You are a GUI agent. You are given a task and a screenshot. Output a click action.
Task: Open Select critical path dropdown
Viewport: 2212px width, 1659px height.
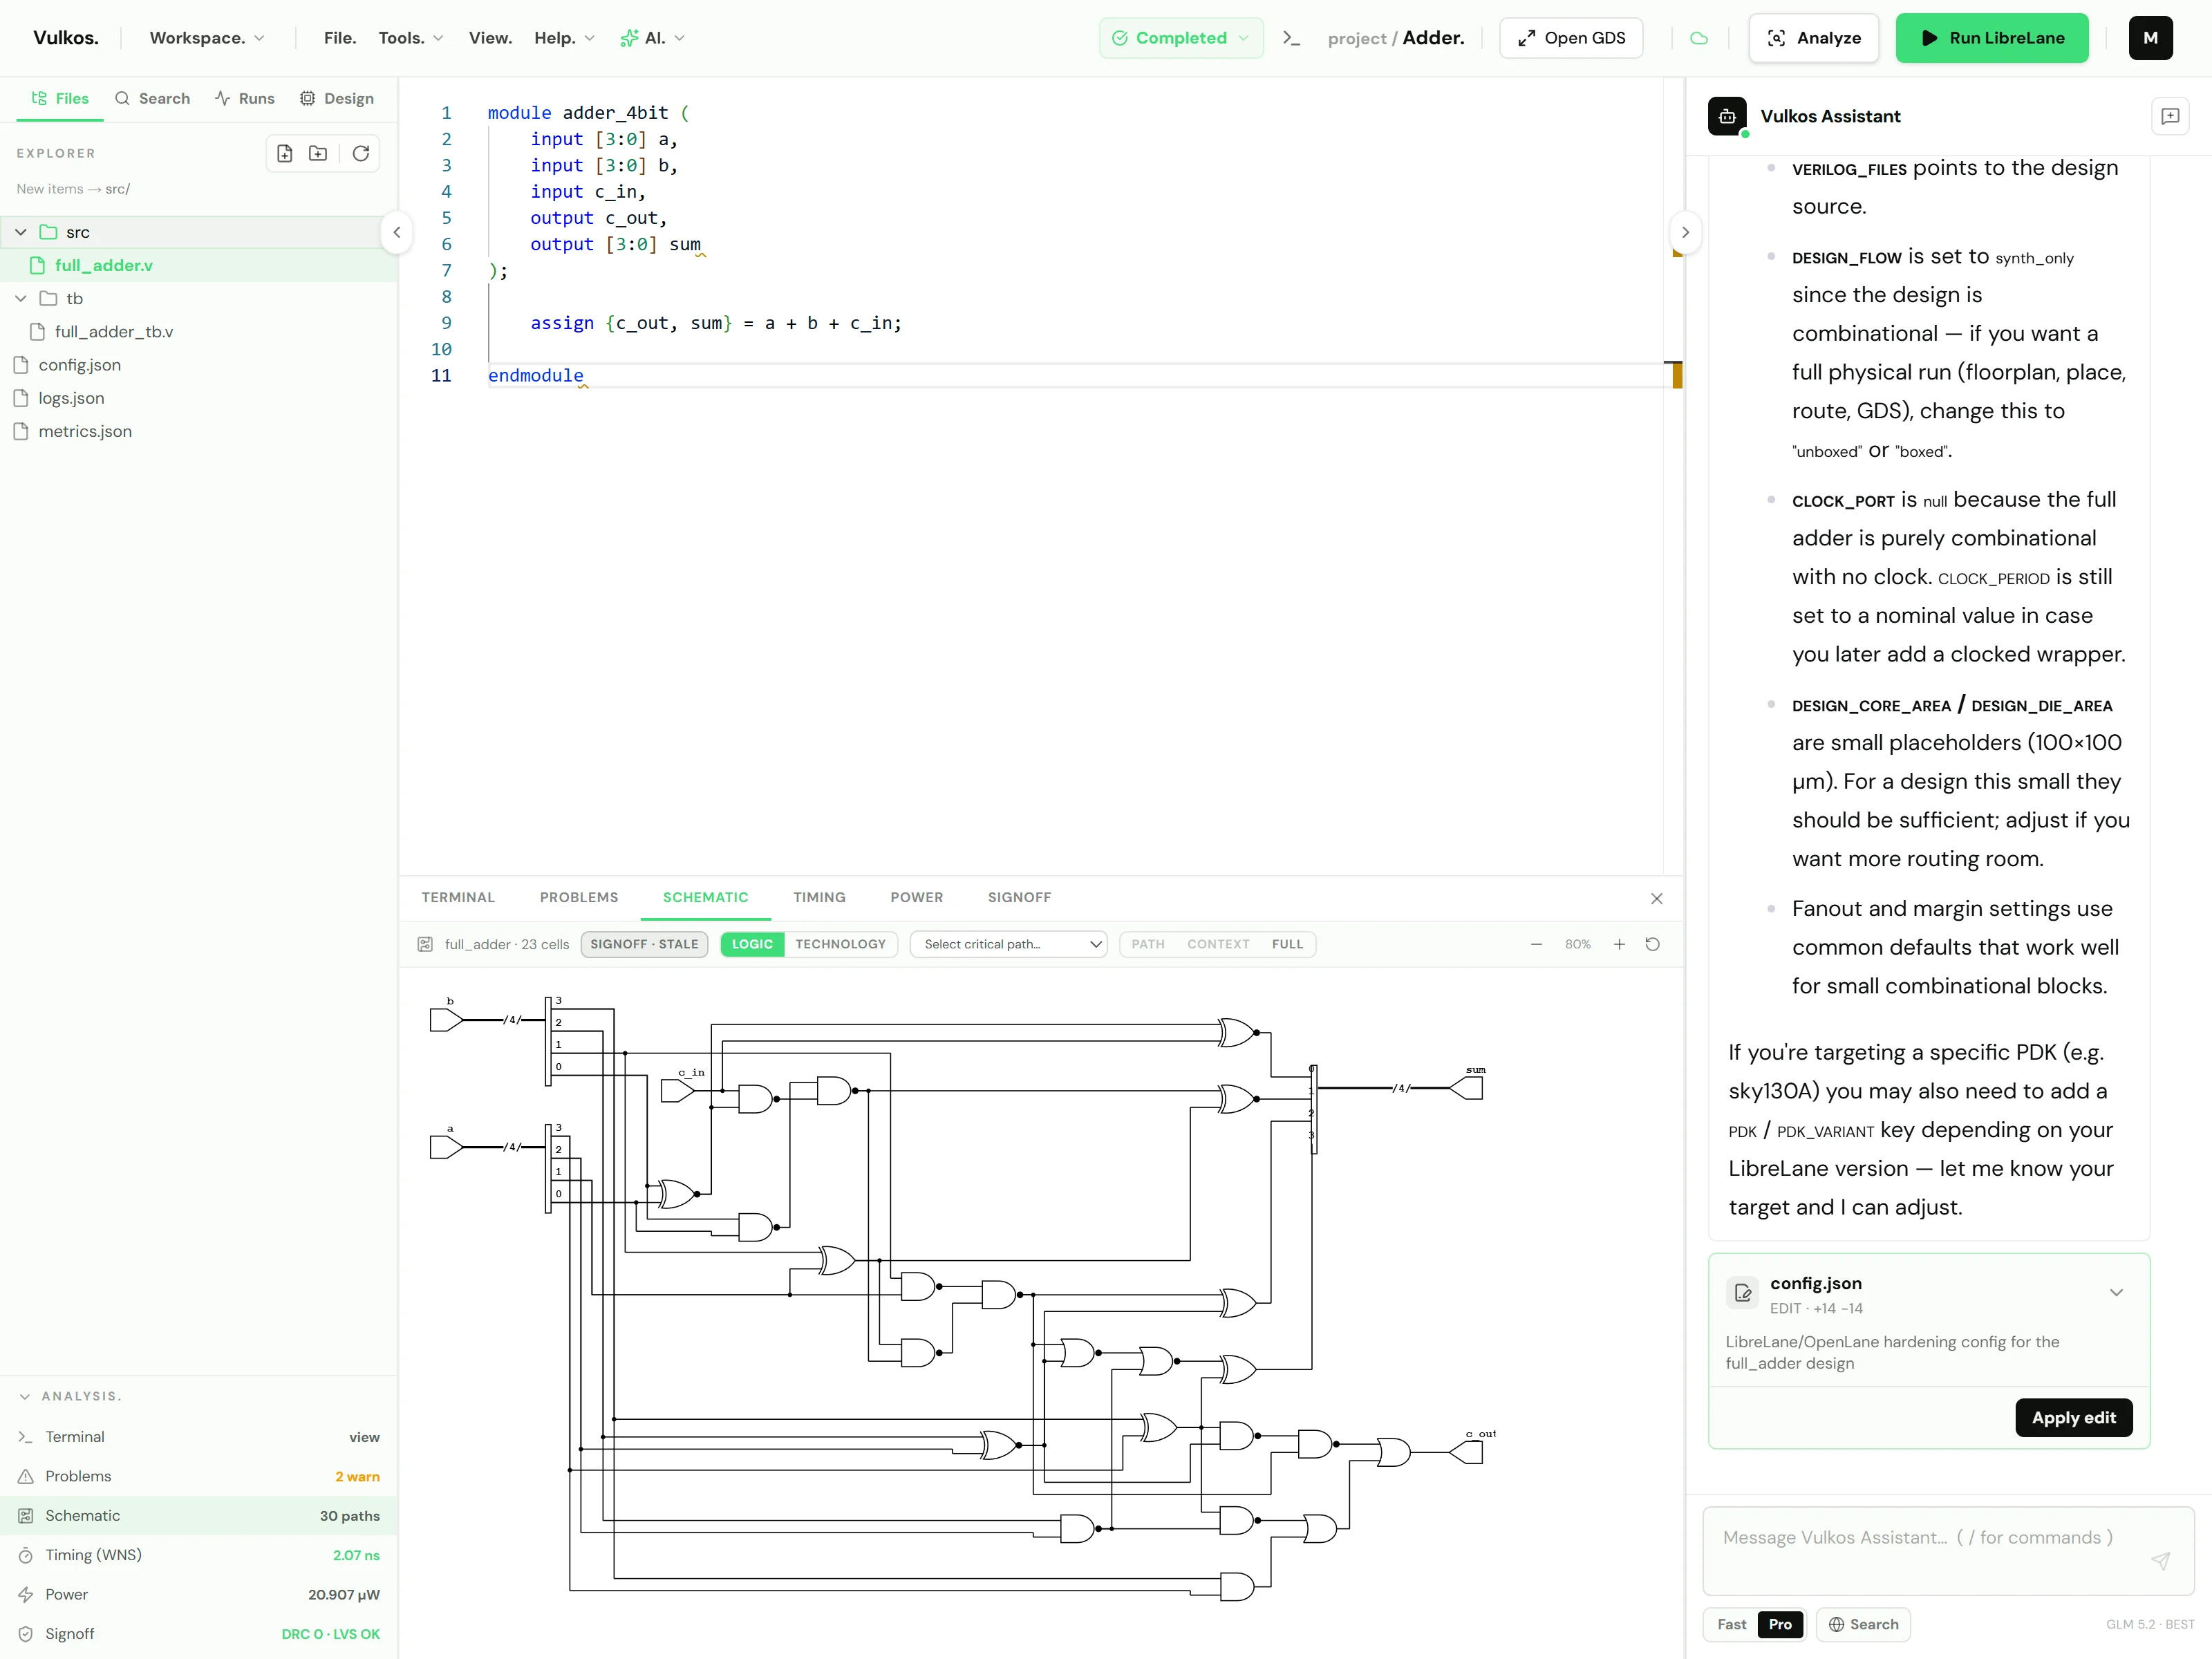1008,944
